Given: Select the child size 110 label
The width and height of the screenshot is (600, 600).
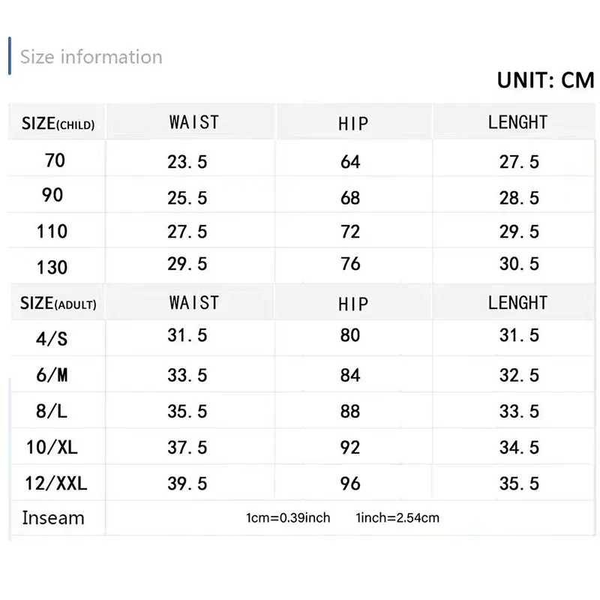Looking at the screenshot, I should click(x=52, y=231).
